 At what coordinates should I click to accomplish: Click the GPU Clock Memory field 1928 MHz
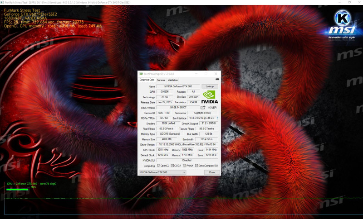187,150
